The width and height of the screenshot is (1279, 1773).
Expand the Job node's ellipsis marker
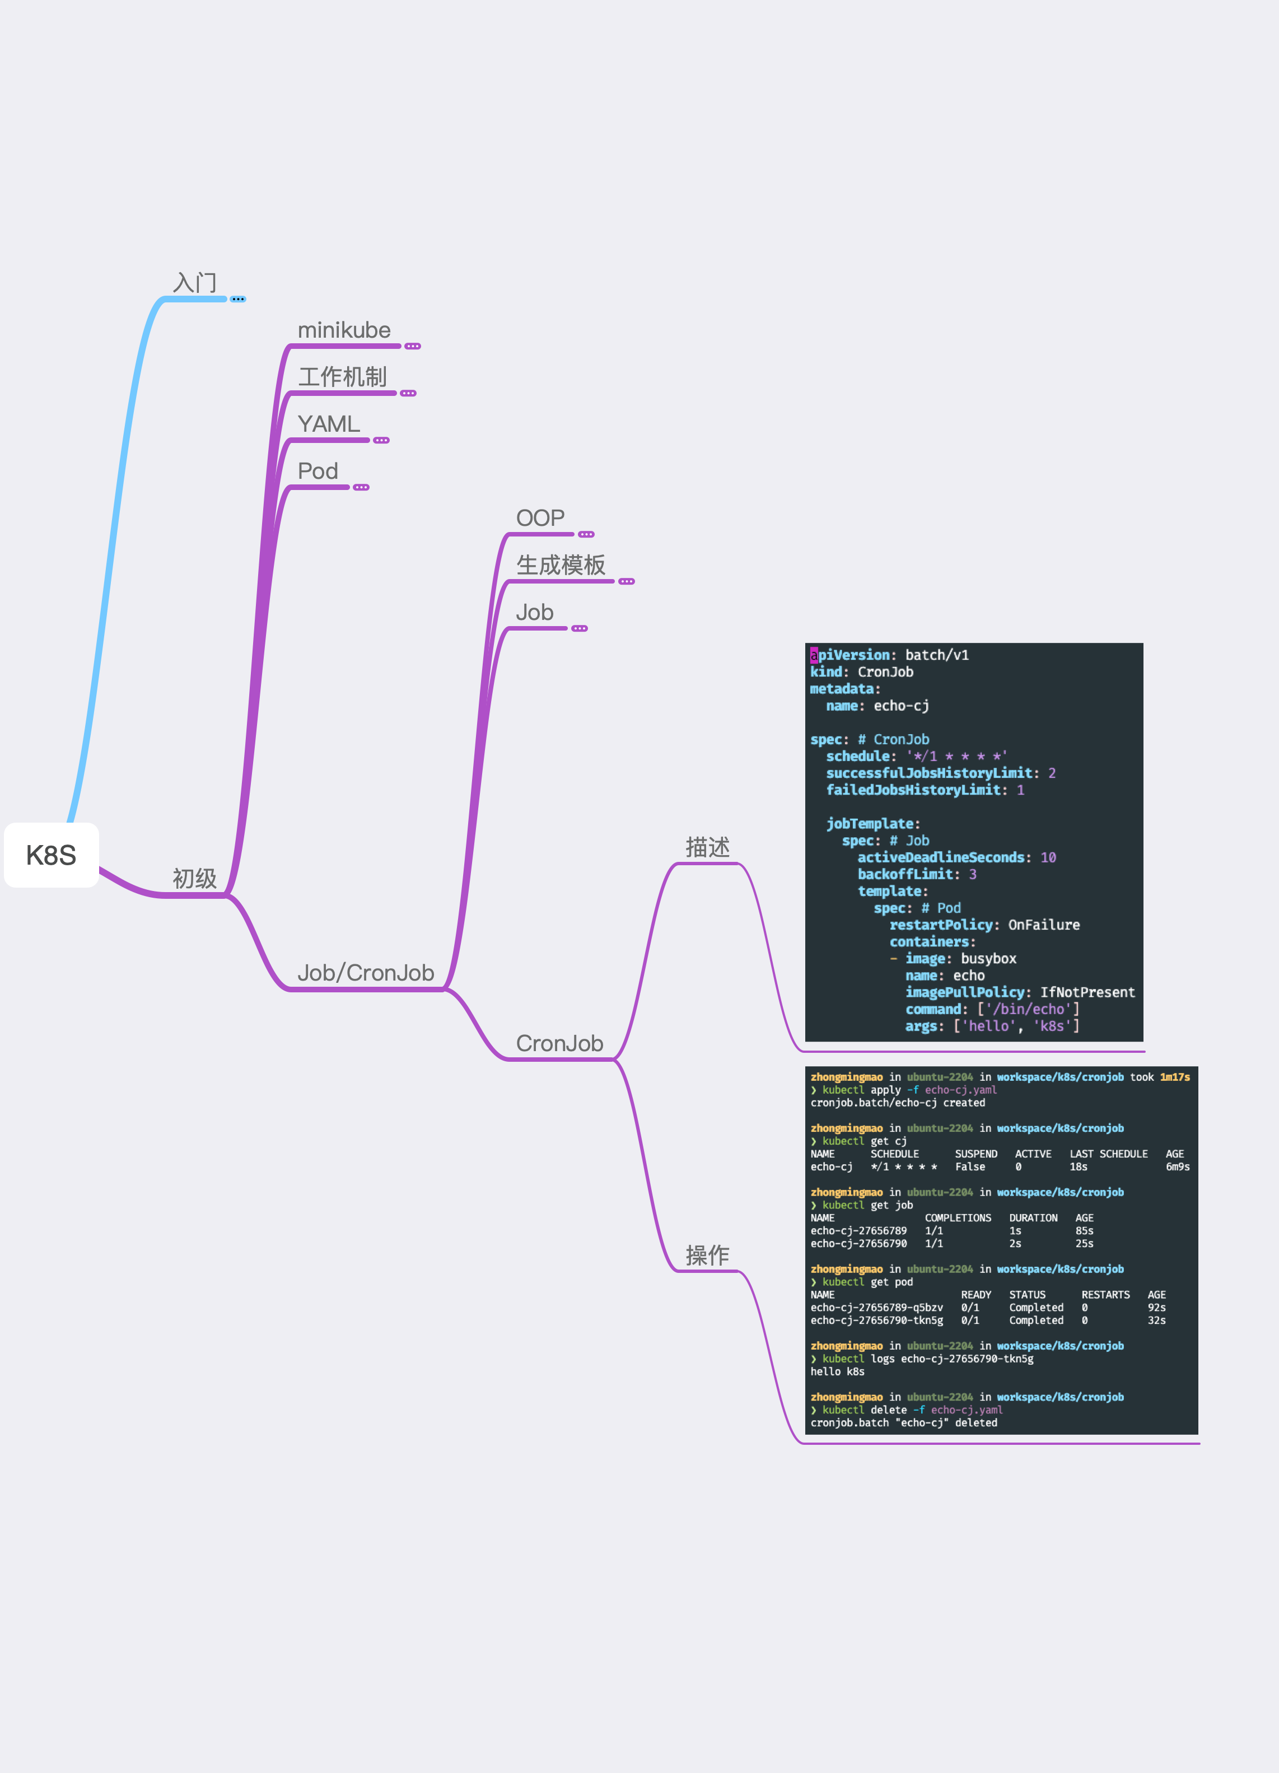coord(580,628)
